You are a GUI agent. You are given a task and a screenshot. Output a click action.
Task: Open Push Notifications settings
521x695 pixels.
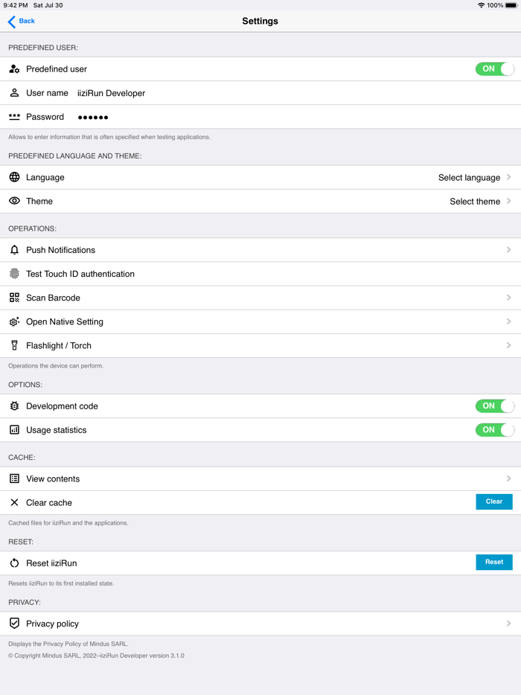260,250
